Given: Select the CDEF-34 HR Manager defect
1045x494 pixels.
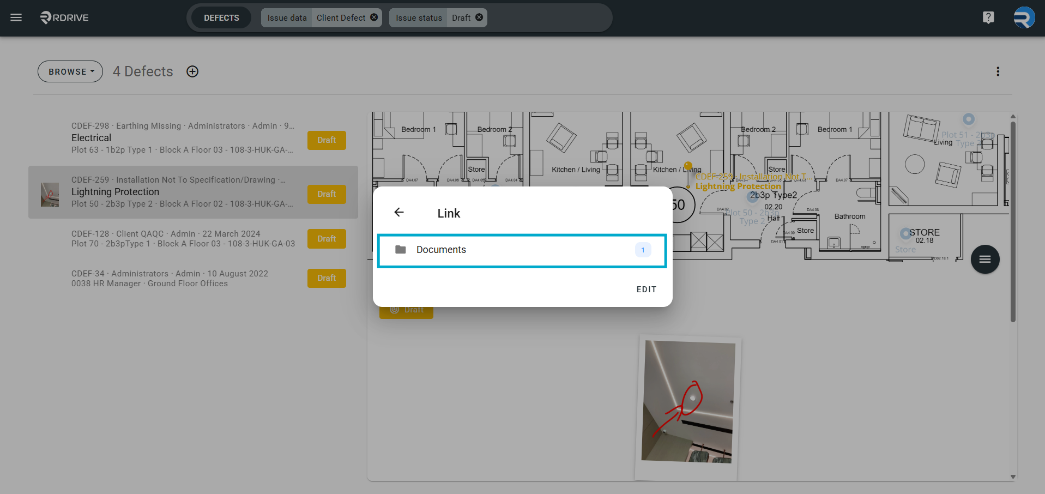Looking at the screenshot, I should click(193, 279).
